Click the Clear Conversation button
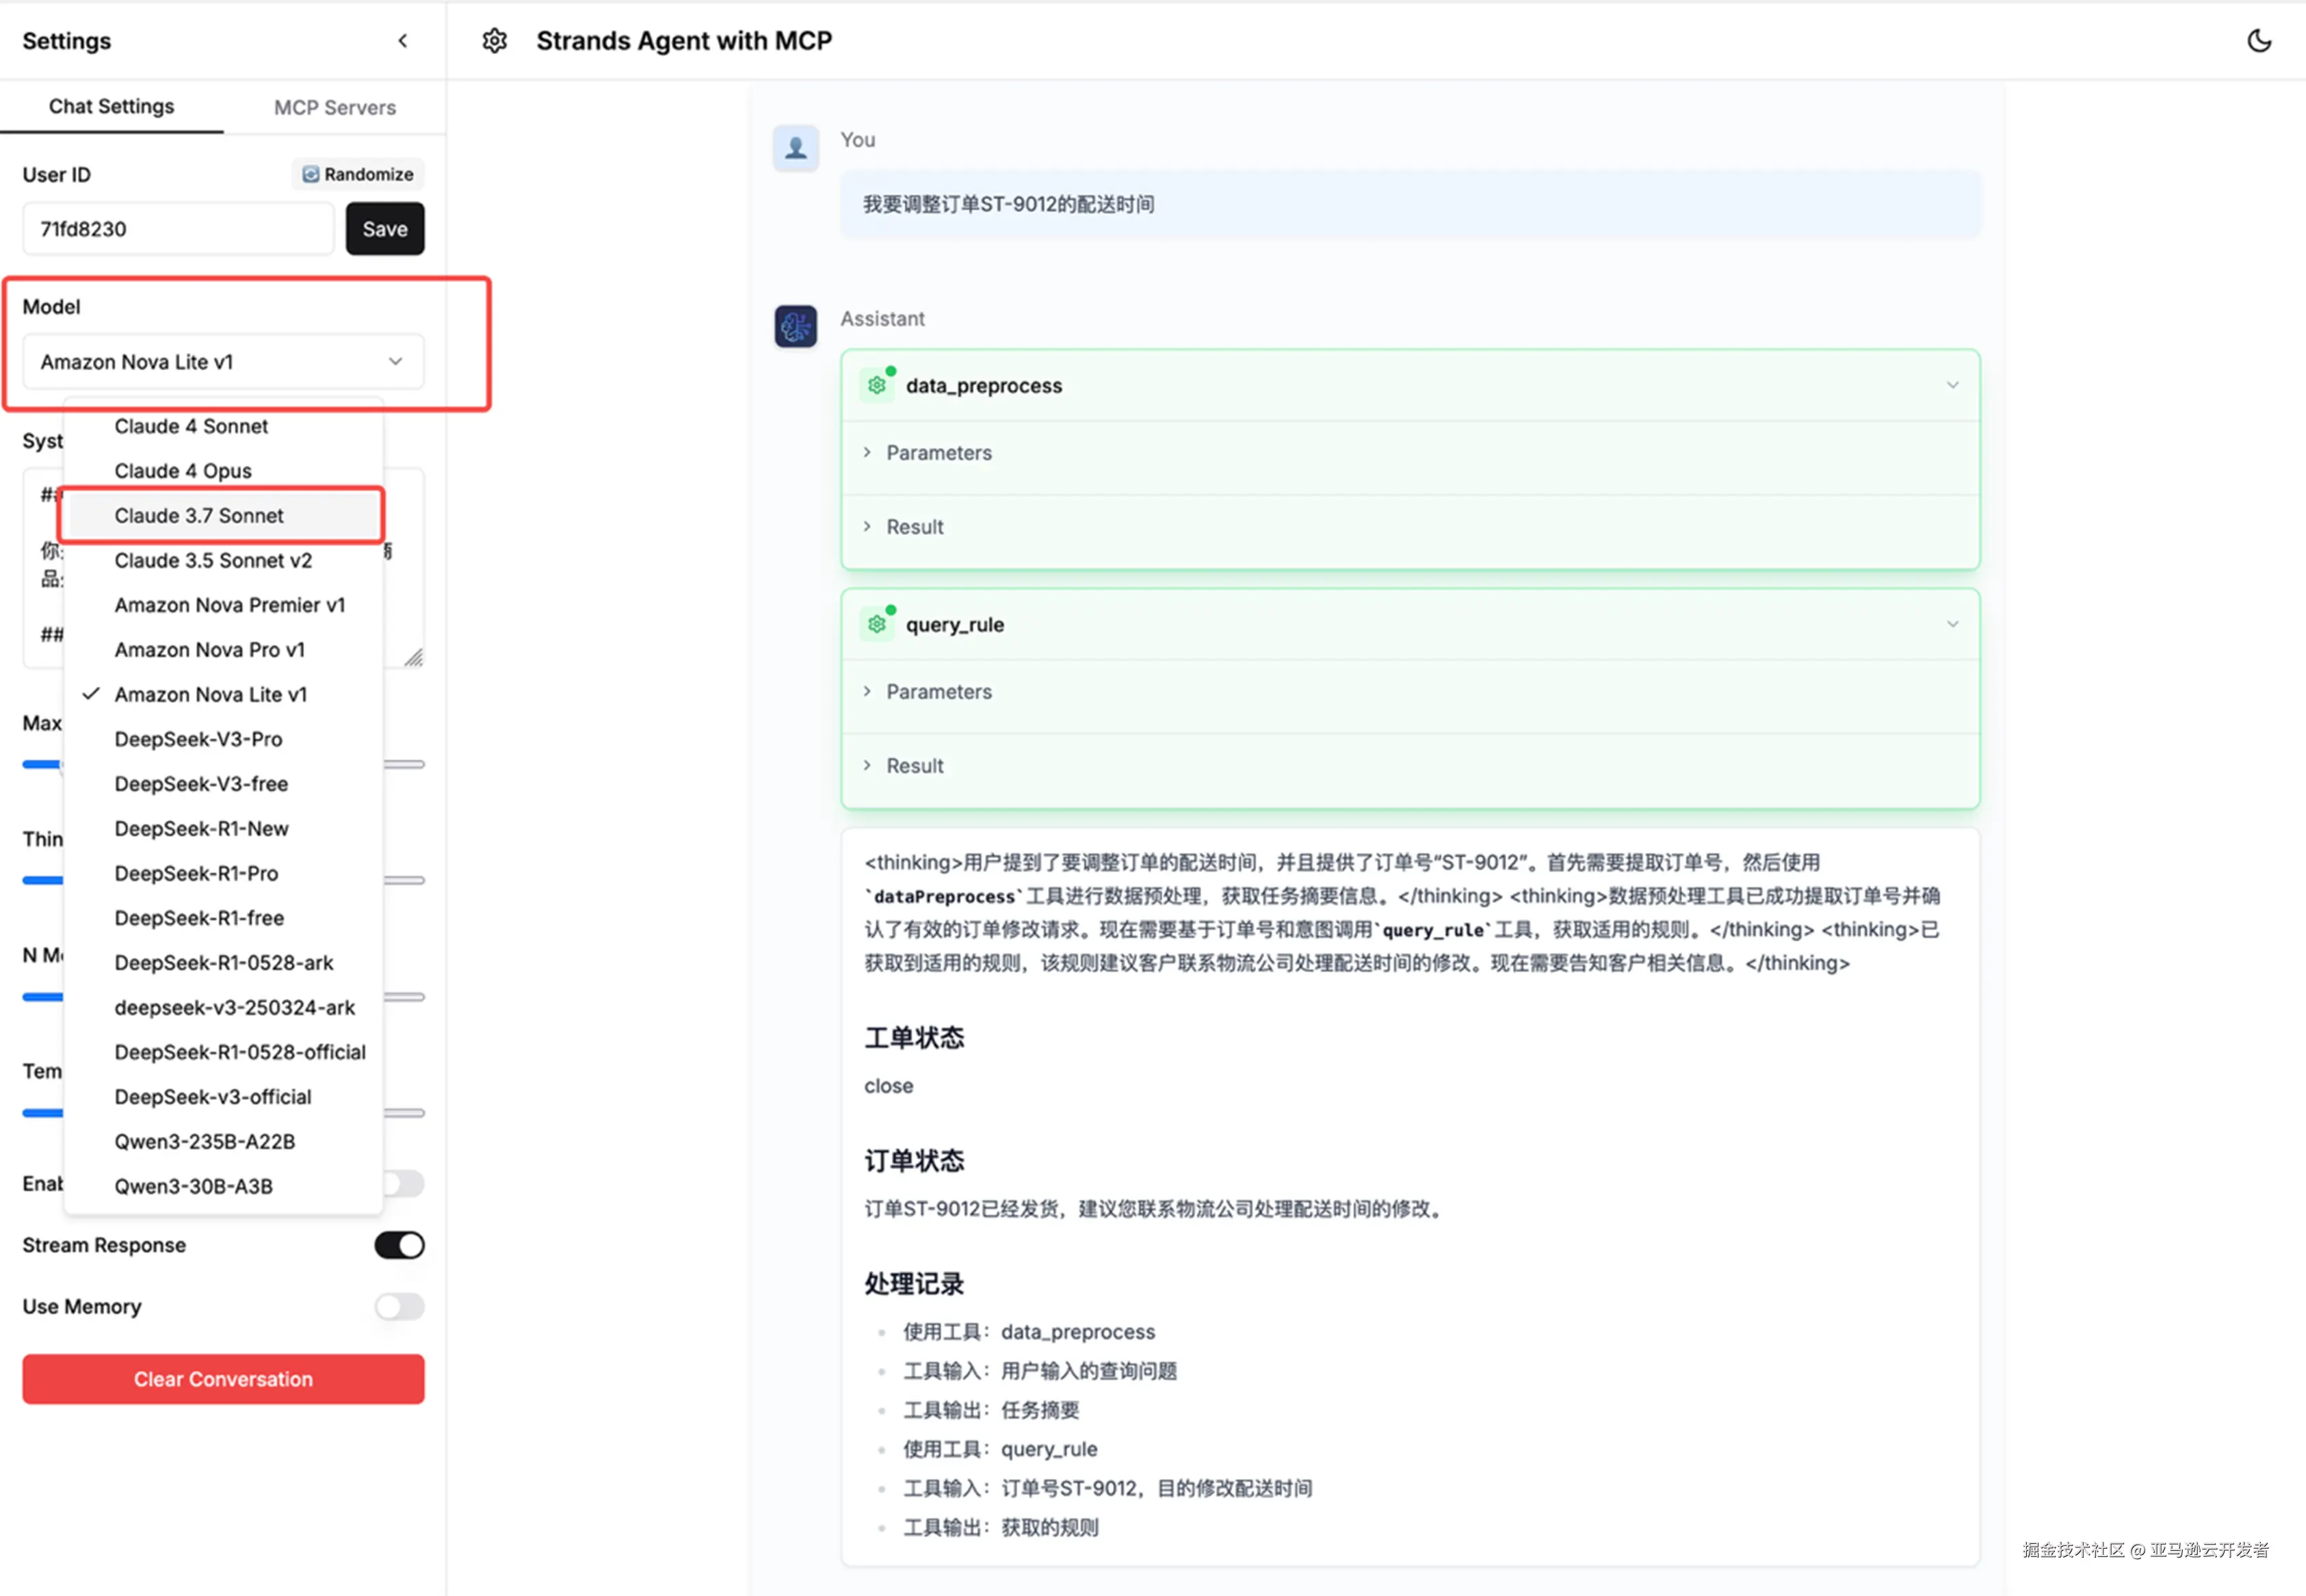This screenshot has width=2306, height=1596. 222,1379
